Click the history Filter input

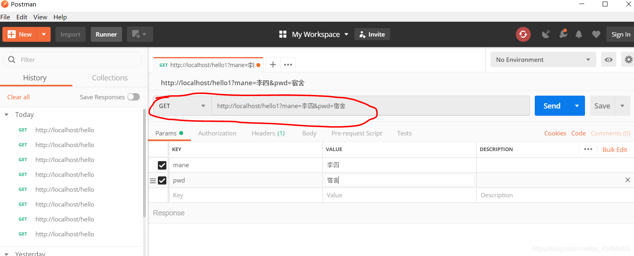click(72, 59)
